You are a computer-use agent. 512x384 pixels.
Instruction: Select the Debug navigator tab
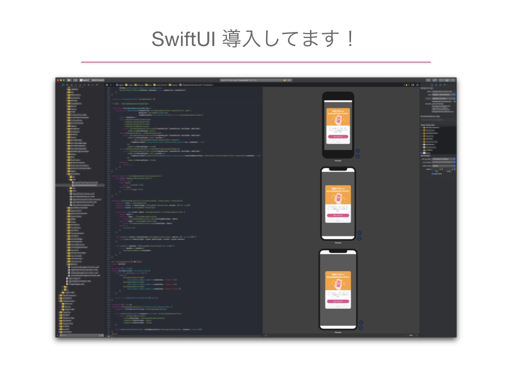pyautogui.click(x=88, y=85)
